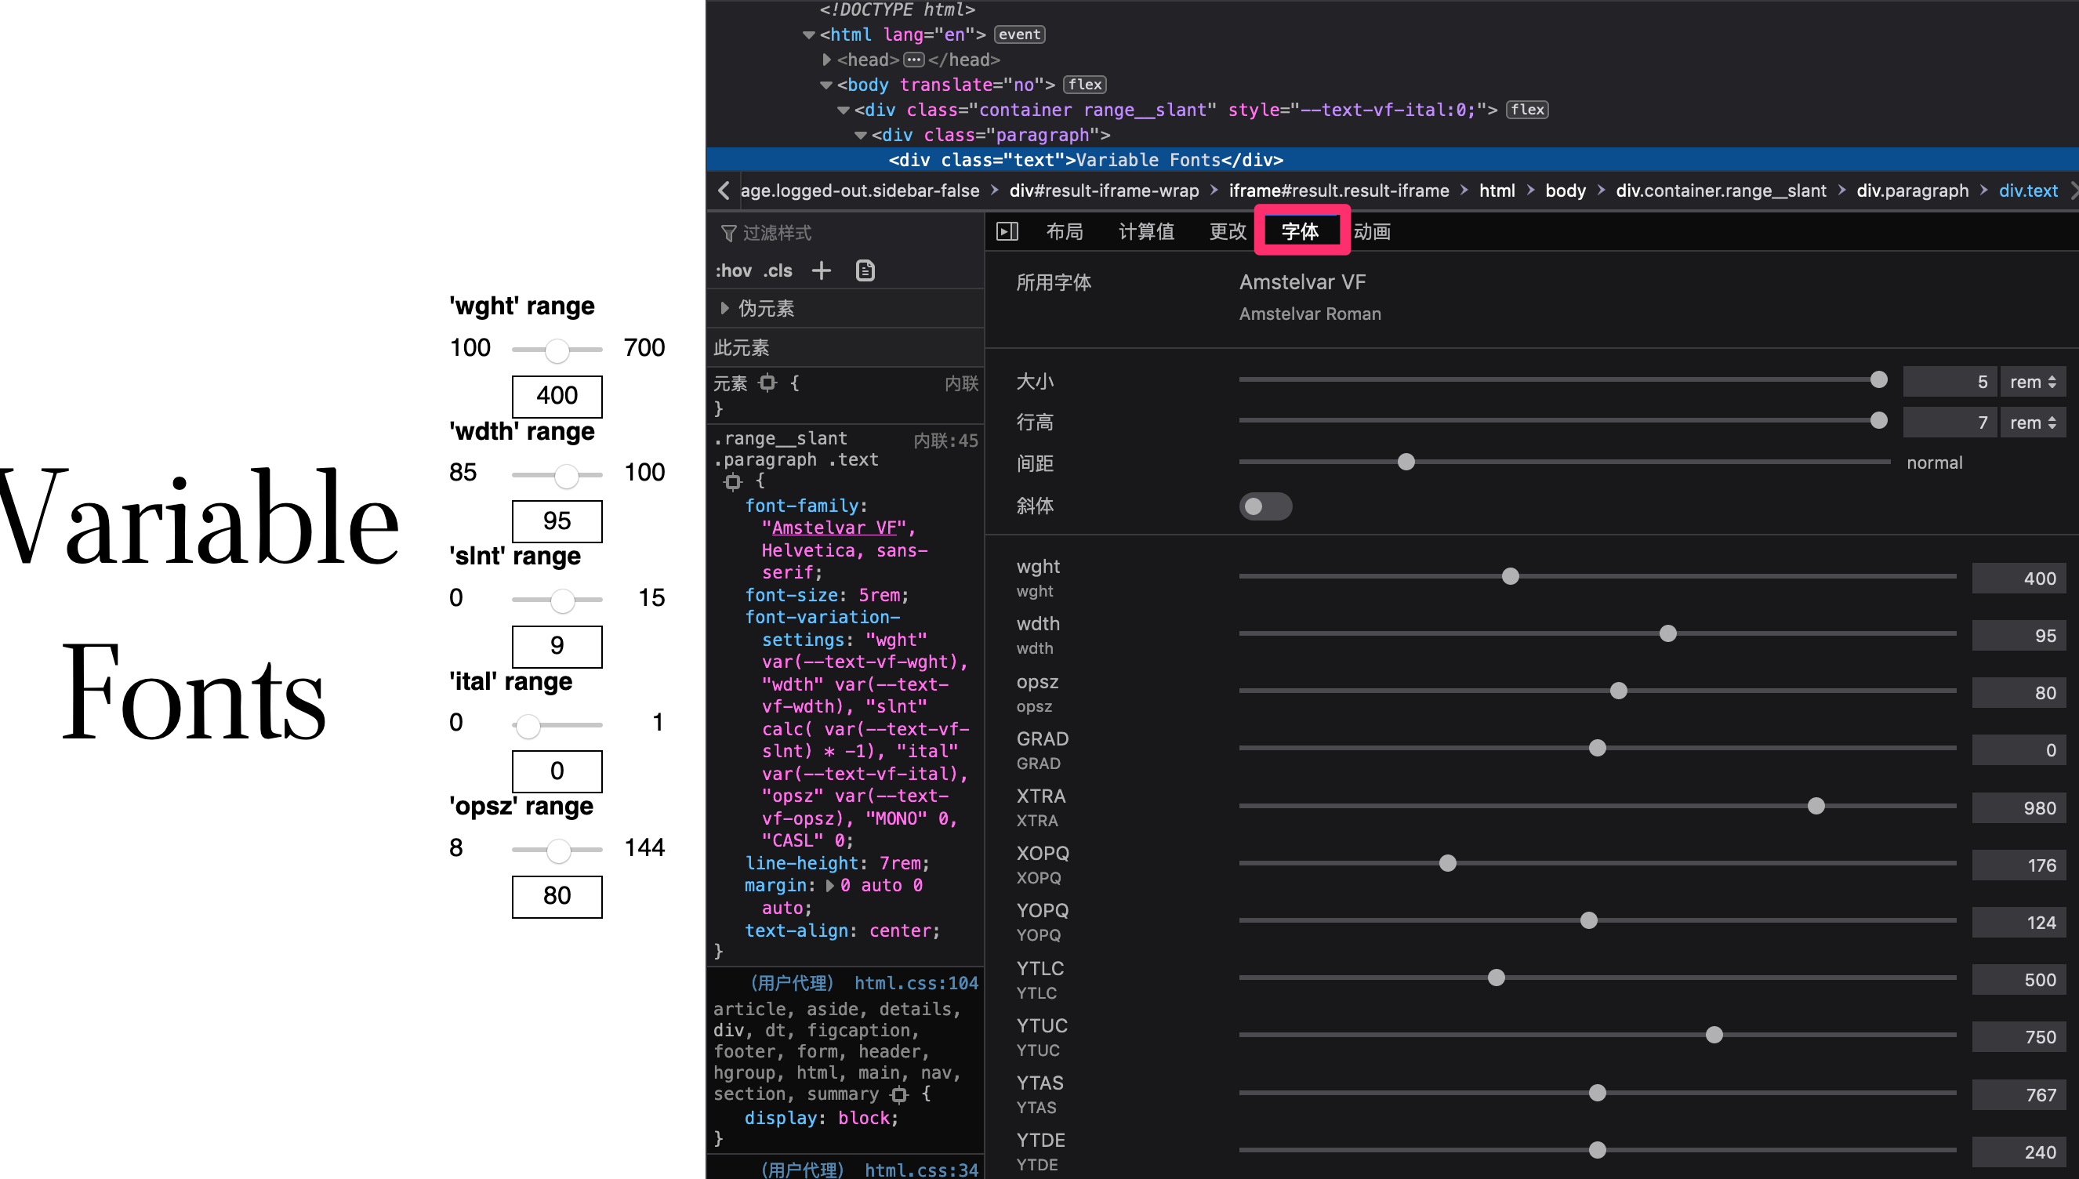
Task: Open the rem unit dropdown for 大小
Action: click(x=2032, y=382)
